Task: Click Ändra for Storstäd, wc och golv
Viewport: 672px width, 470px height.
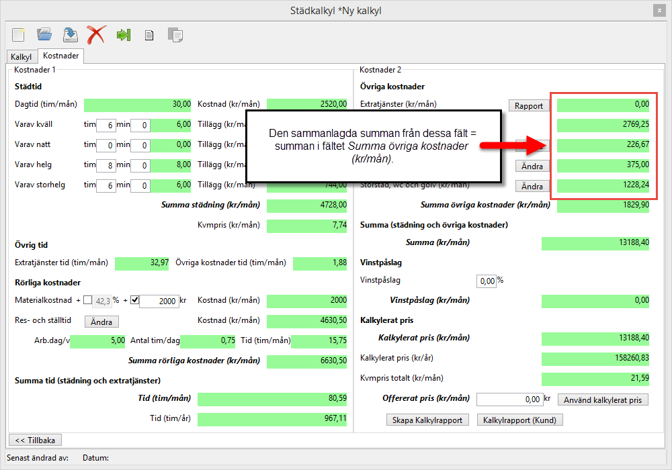Action: 532,187
